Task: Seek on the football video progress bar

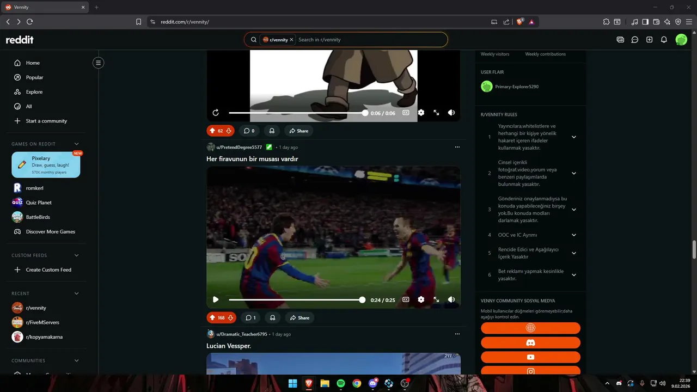Action: [297, 299]
